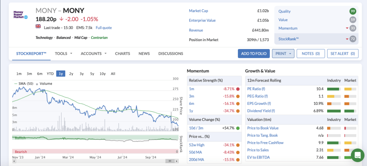Open the Full quote link
This screenshot has width=367, height=166.
[104, 28]
